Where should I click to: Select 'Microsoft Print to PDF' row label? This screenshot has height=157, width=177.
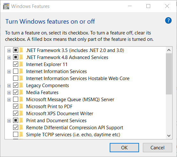[x=49, y=107]
